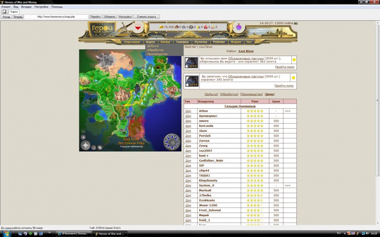Zoom in the map with plus button
The width and height of the screenshot is (380, 237).
(83, 137)
